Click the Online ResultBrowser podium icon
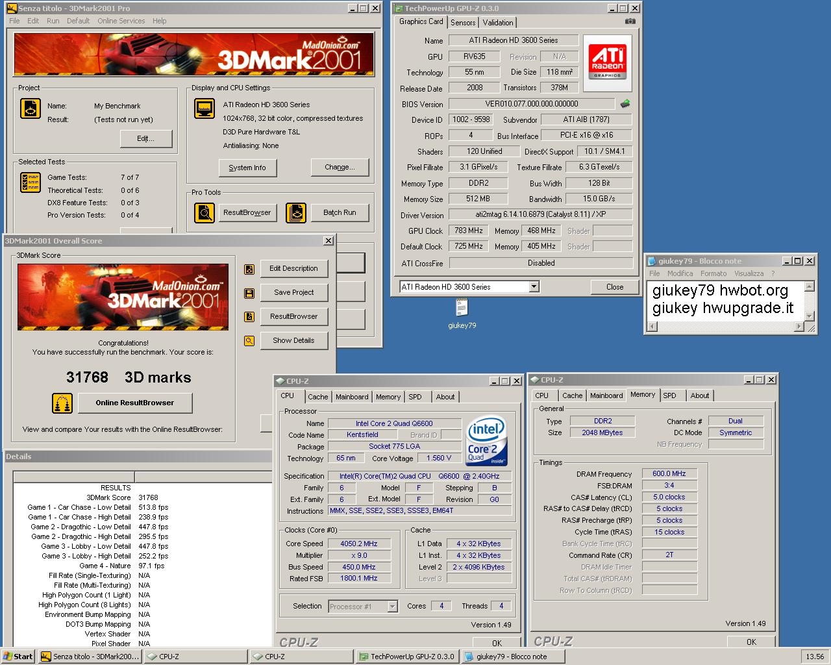 pos(62,403)
